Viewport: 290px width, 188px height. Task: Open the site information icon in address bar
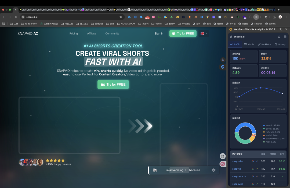point(23,17)
